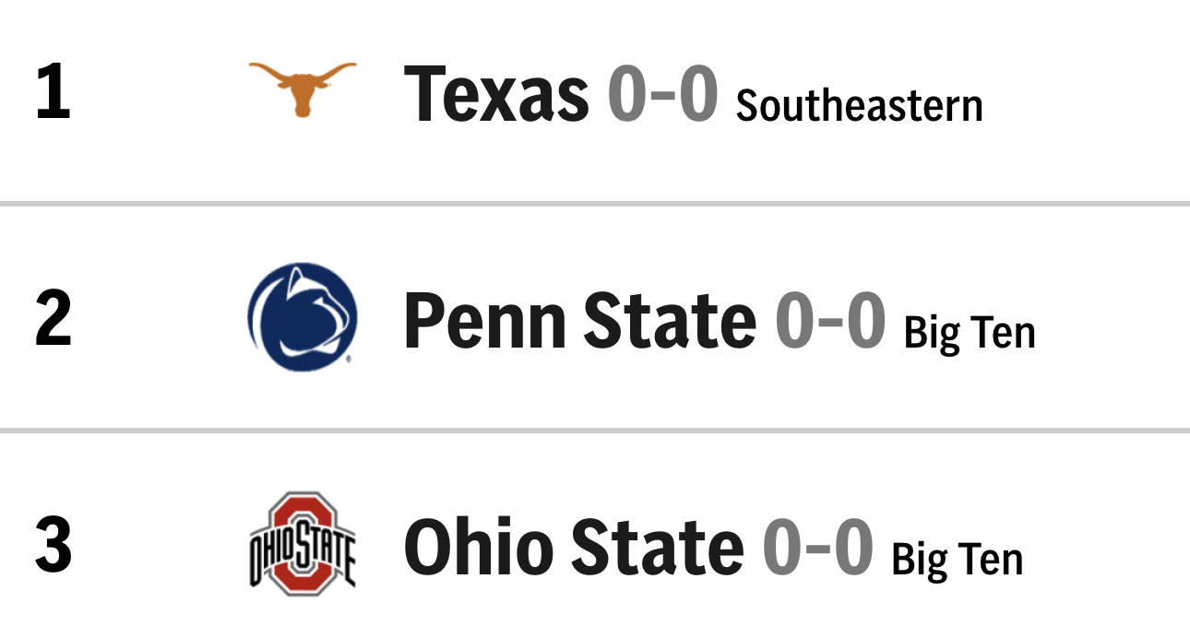Click the Penn State Nittany Lion logo
This screenshot has height=638, width=1190.
302,316
